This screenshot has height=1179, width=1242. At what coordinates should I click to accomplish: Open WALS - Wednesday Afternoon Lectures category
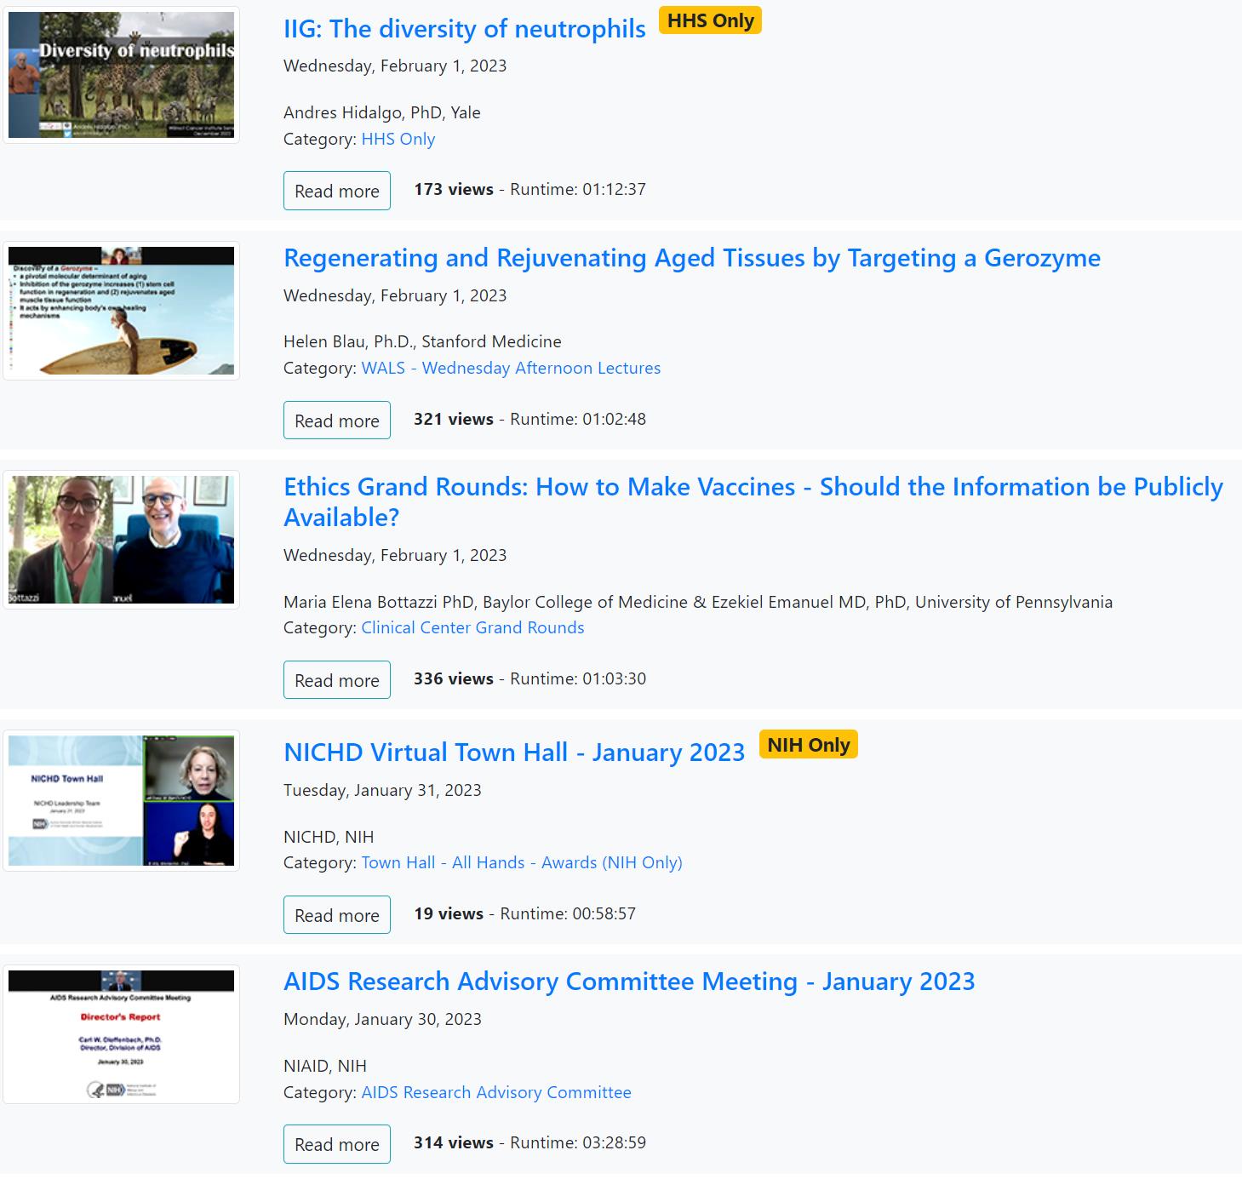[511, 368]
